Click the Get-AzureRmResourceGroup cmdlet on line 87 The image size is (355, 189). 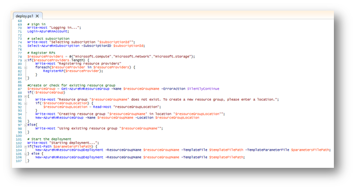pos(85,89)
